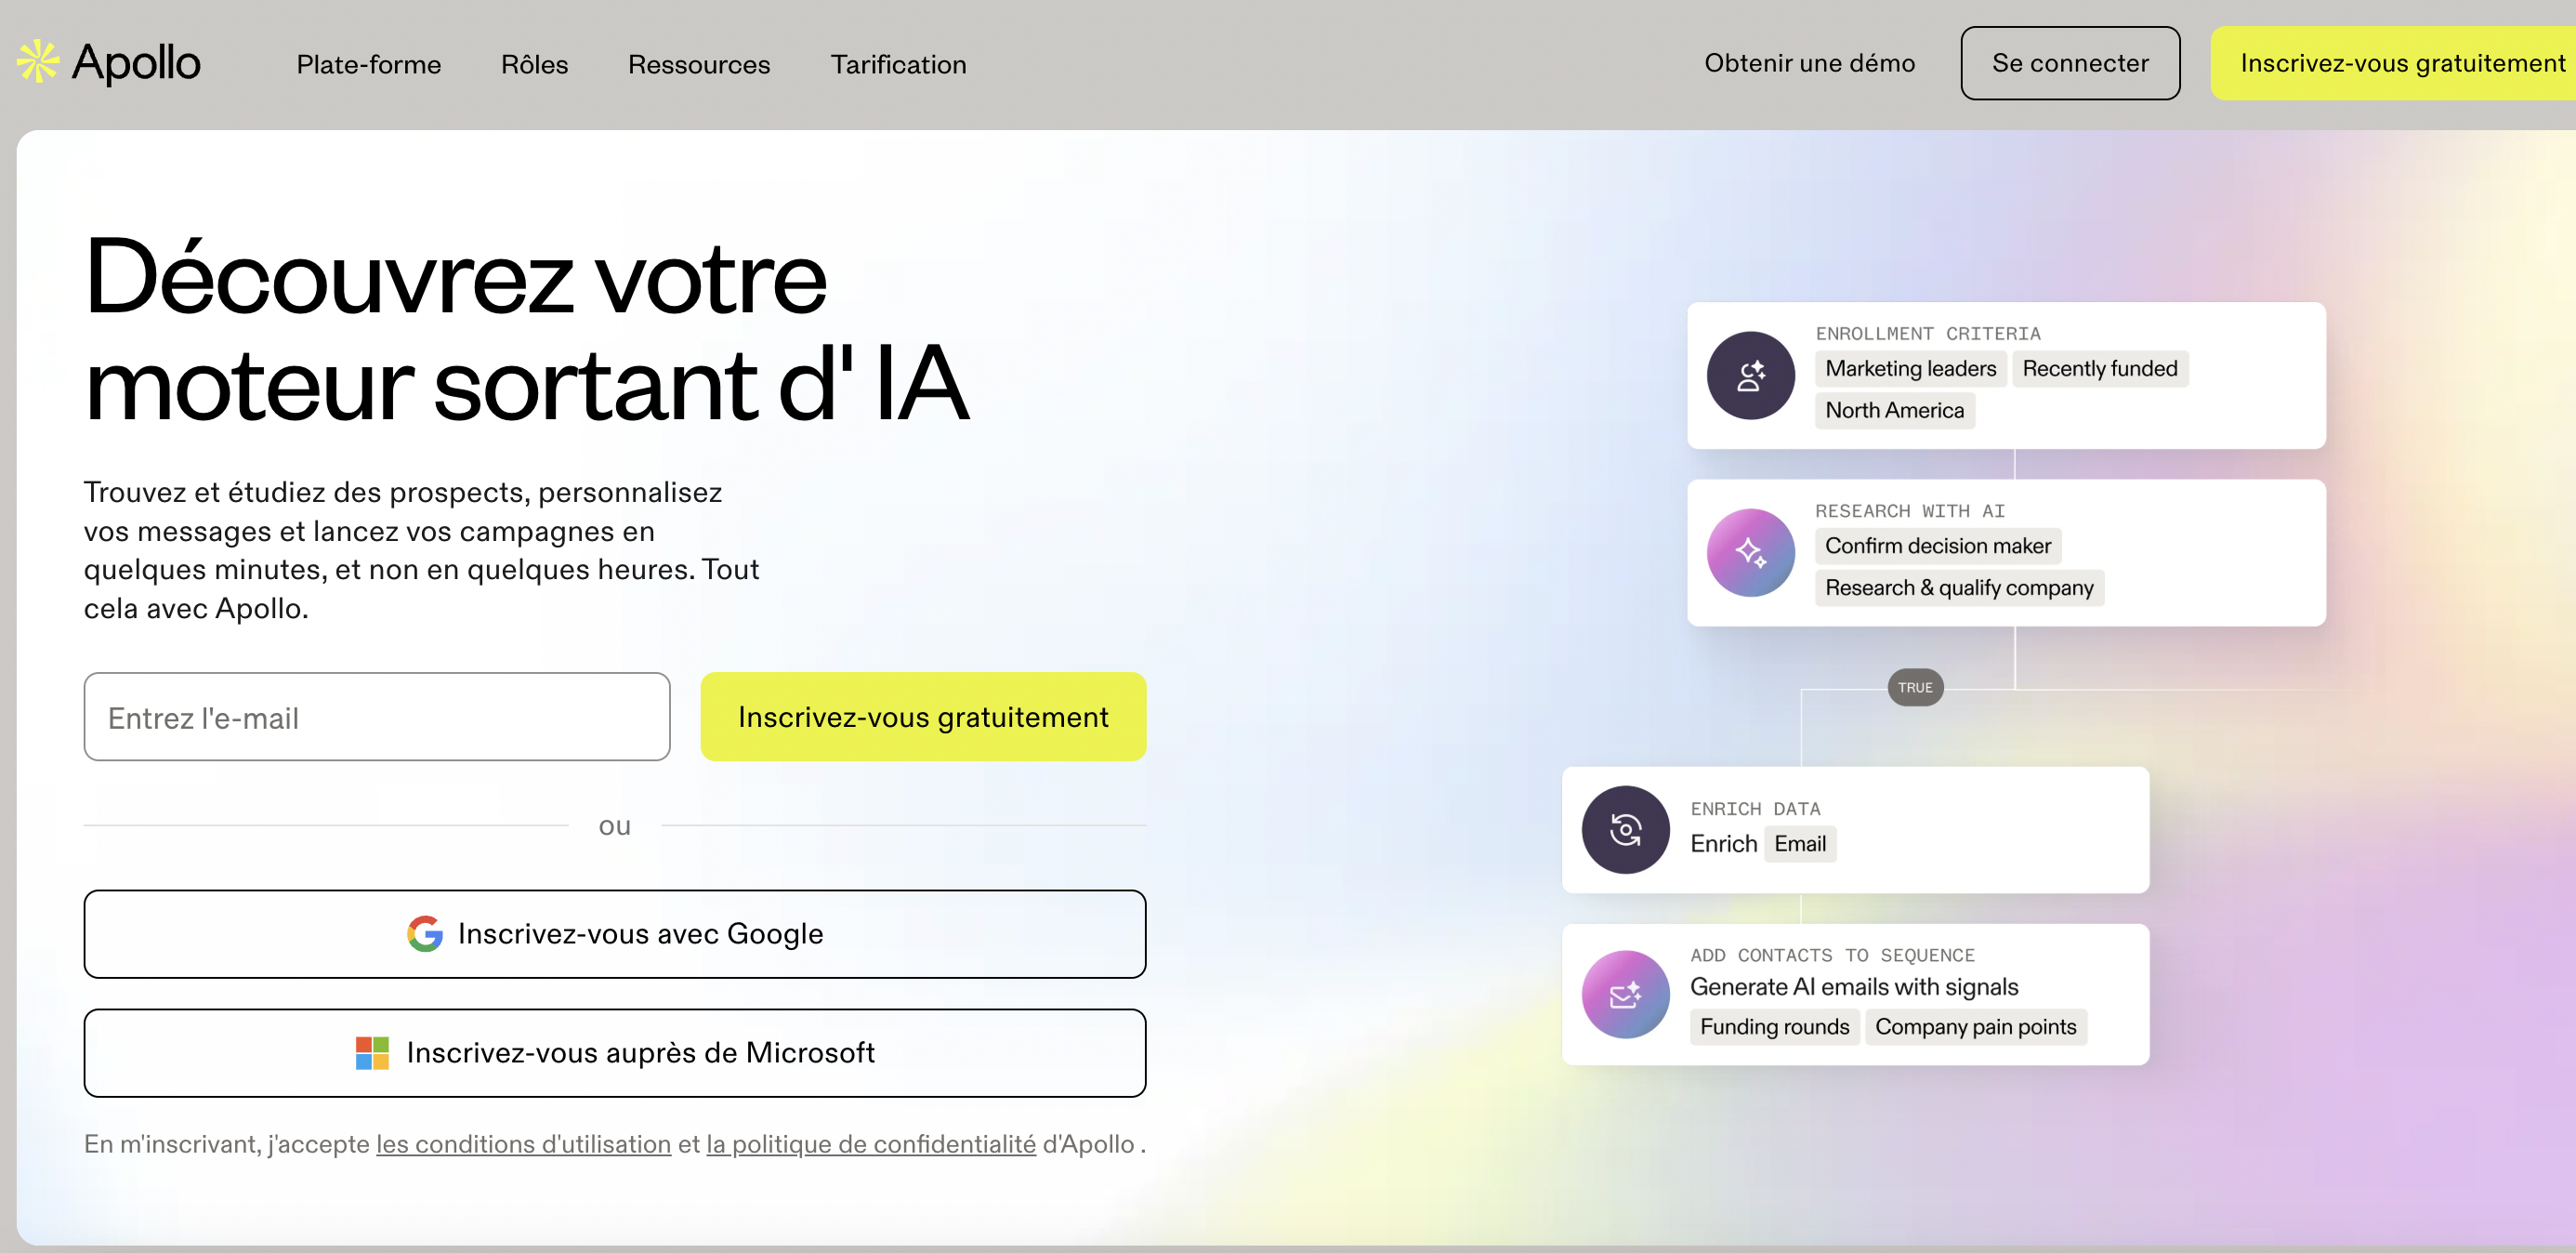Image resolution: width=2576 pixels, height=1253 pixels.
Task: Click header Inscrivez-vous gratuitement button
Action: coord(2394,63)
